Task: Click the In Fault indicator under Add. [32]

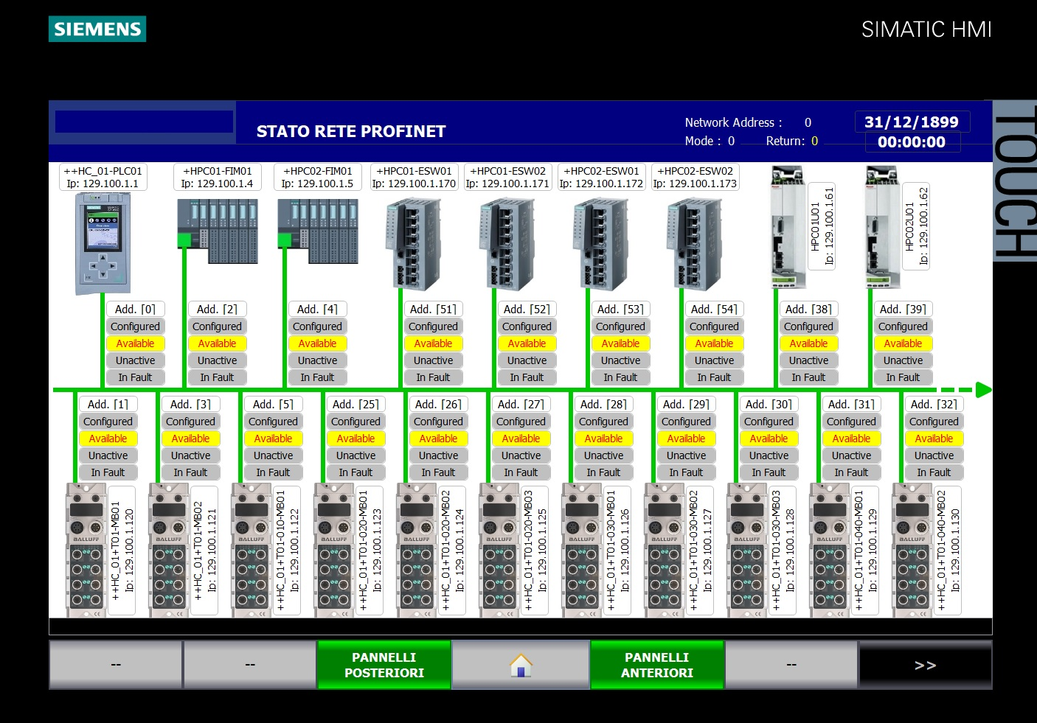Action: point(934,472)
